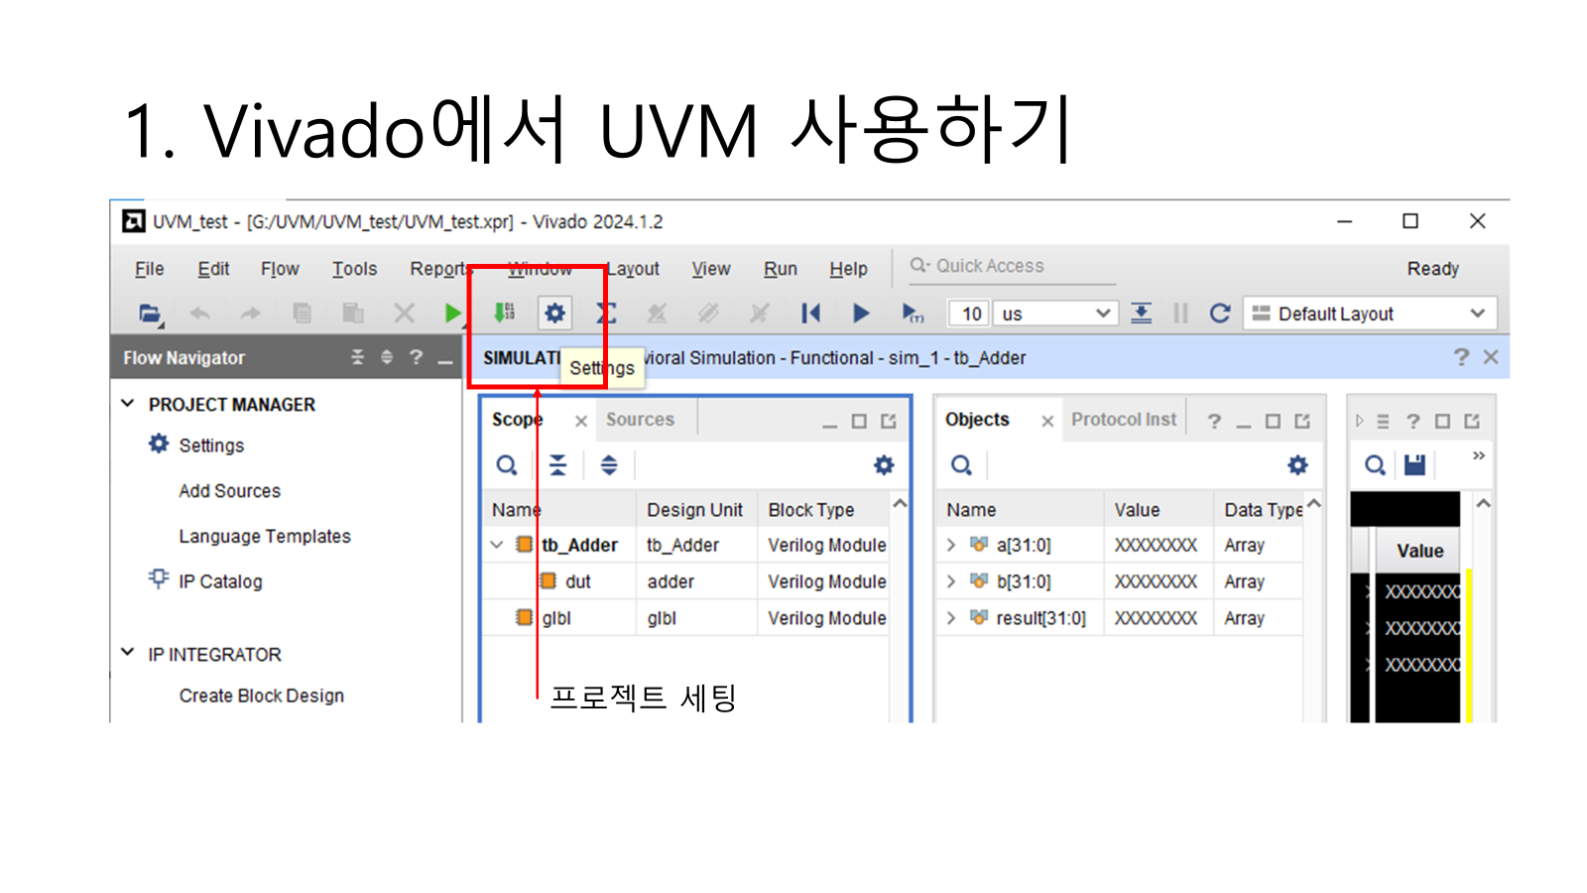Open Language Templates
This screenshot has width=1587, height=893.
pyautogui.click(x=265, y=537)
